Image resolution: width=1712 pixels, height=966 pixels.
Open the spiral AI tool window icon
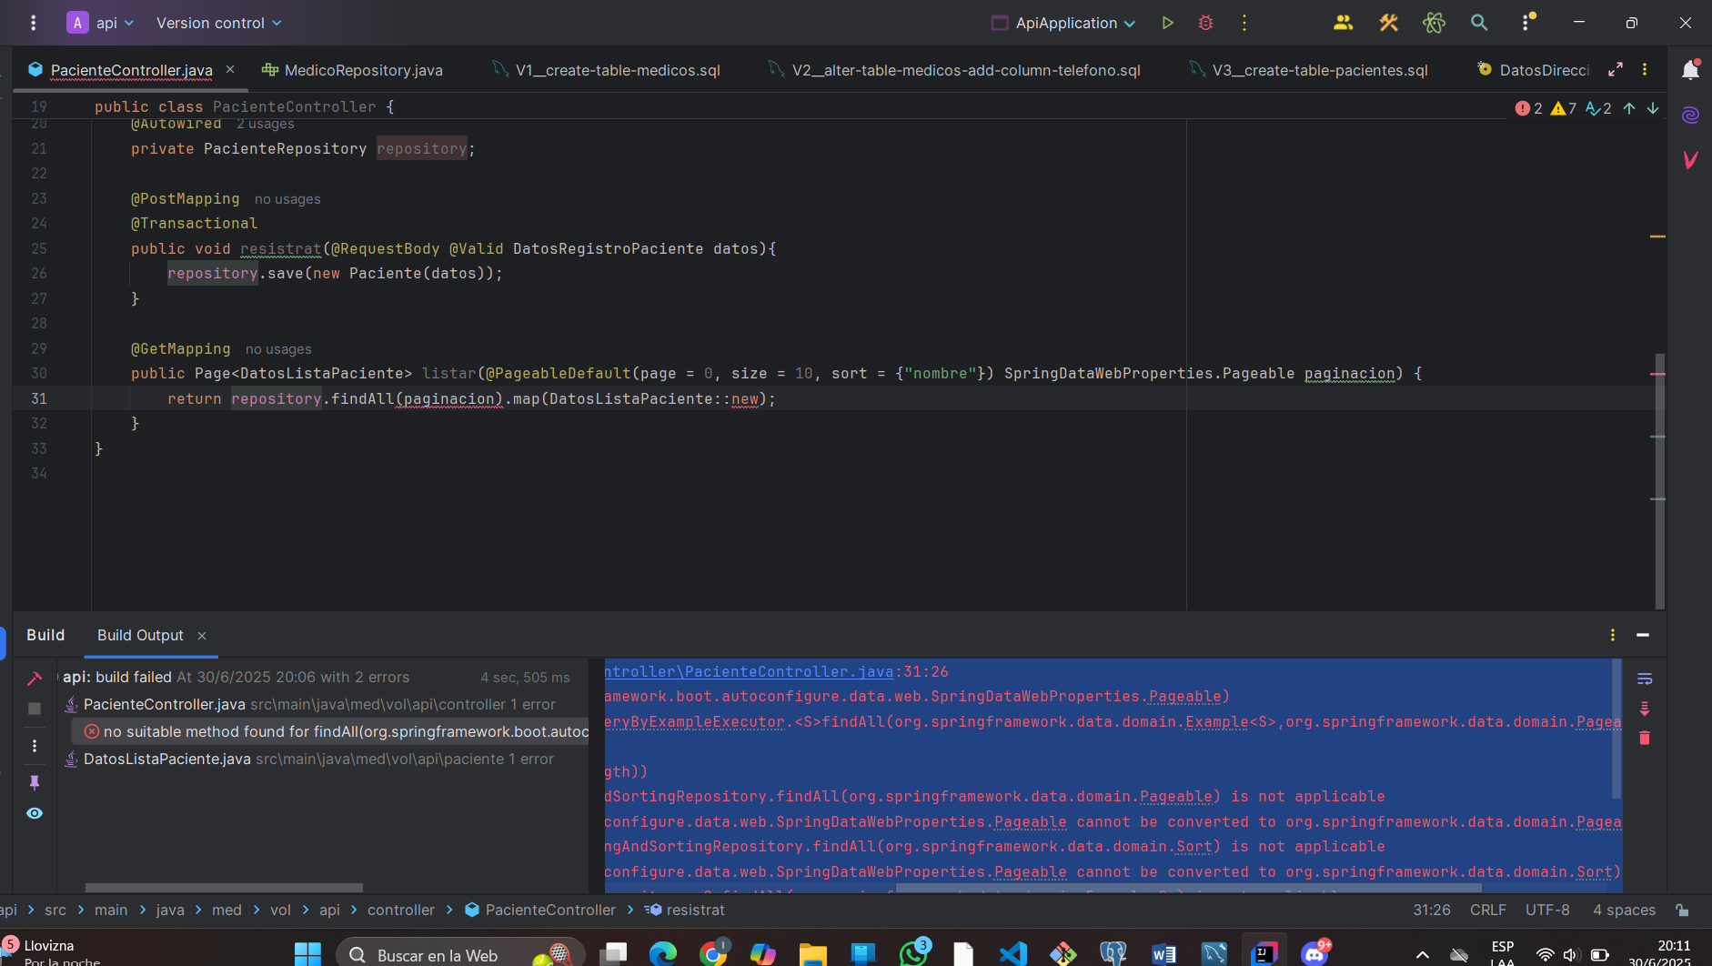1690,116
